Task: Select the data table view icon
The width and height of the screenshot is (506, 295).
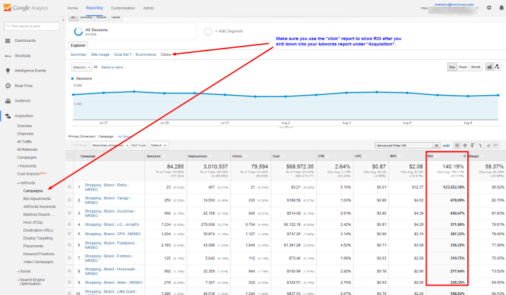Action: [x=457, y=146]
